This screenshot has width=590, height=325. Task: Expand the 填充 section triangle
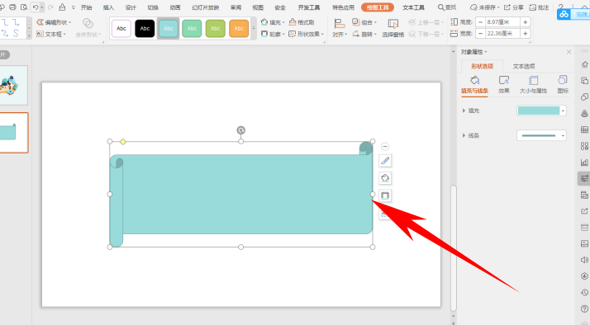pos(464,111)
